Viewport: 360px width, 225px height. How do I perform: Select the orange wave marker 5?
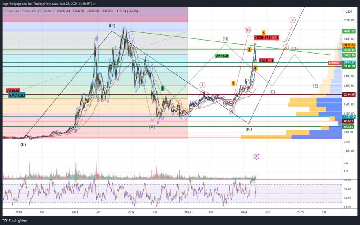click(263, 33)
